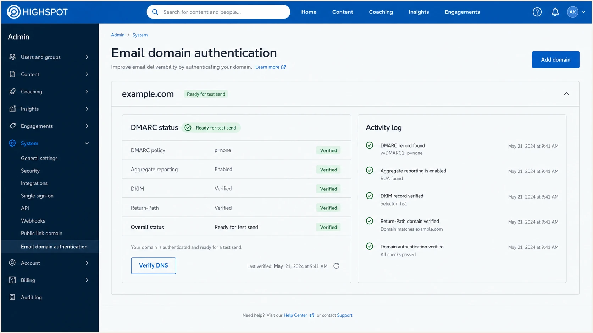Expand the Content sidebar chevron
The height and width of the screenshot is (333, 593).
(87, 74)
